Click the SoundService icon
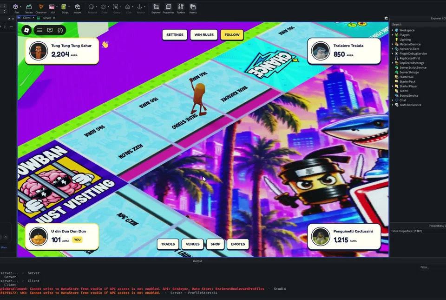Screen dimensions: 446x300 coord(396,96)
